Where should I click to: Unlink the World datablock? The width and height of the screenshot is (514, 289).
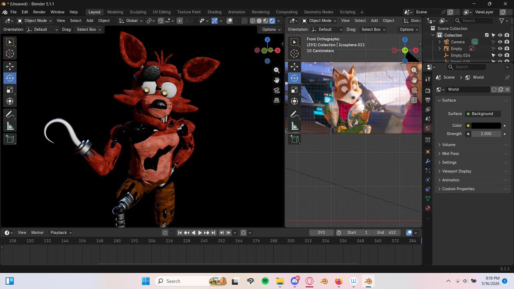tap(508, 89)
